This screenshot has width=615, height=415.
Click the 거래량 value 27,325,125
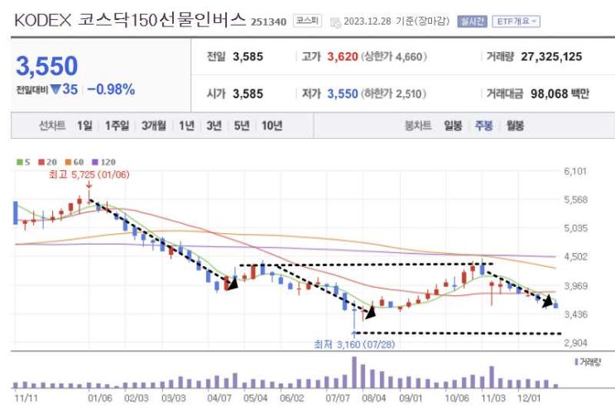551,57
